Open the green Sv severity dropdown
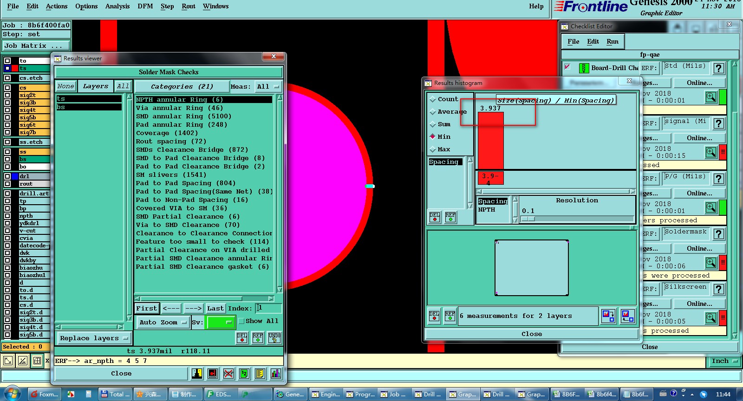 click(x=221, y=323)
